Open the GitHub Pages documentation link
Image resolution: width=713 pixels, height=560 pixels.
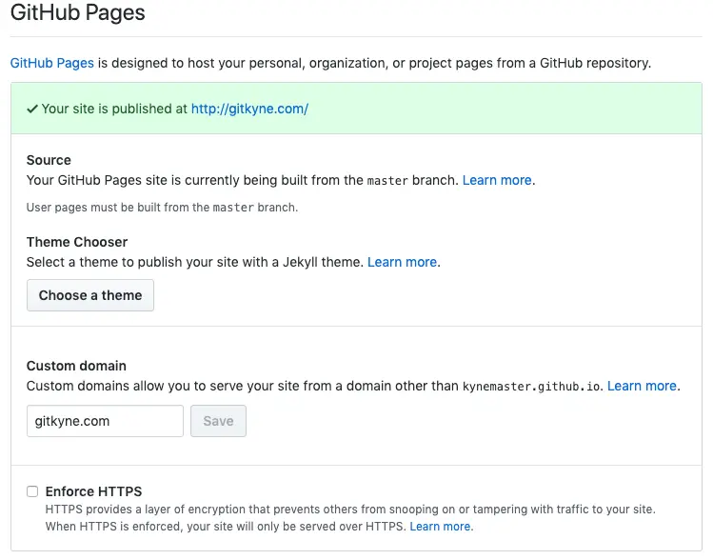pos(52,63)
